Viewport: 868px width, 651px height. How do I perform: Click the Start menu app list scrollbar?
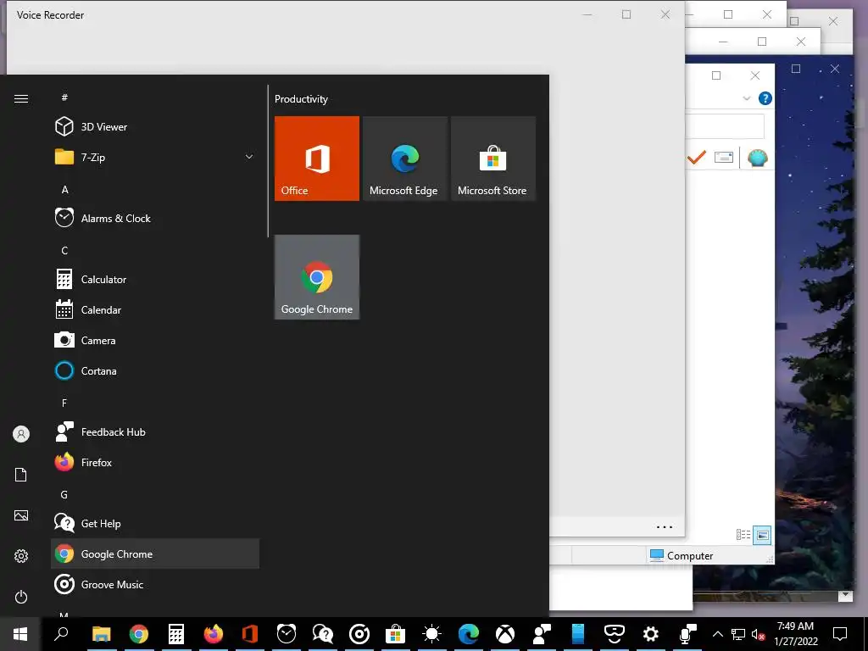268,160
